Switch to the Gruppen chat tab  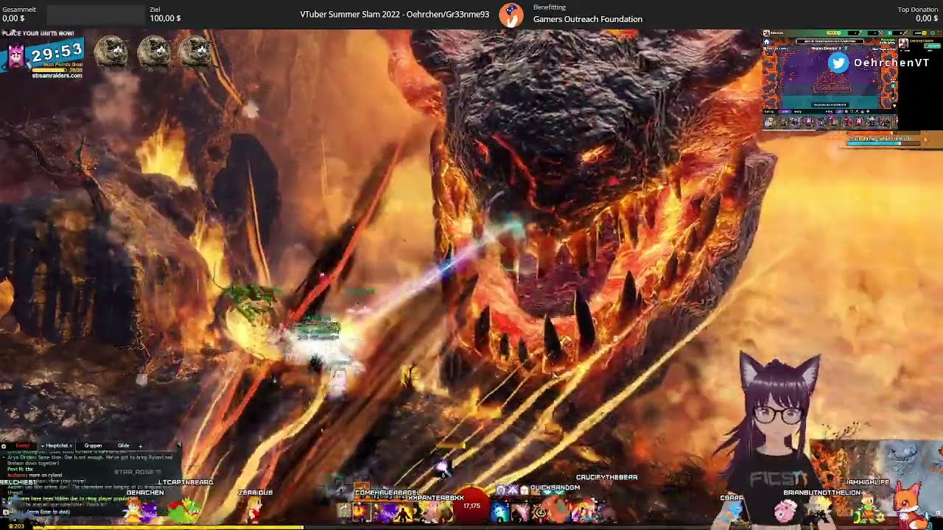pyautogui.click(x=93, y=445)
